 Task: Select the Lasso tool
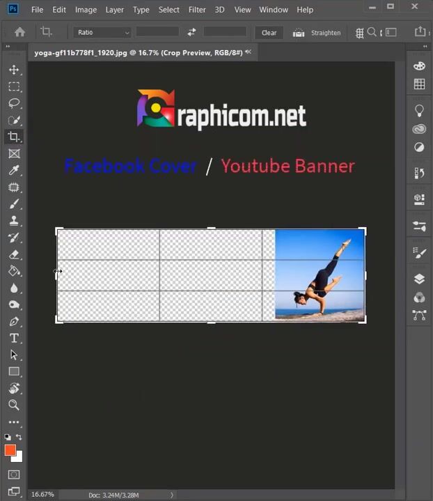pyautogui.click(x=14, y=103)
